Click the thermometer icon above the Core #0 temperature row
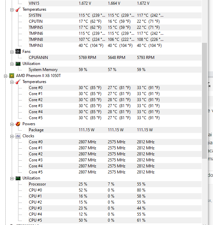This screenshot has width=213, height=225. point(18,82)
